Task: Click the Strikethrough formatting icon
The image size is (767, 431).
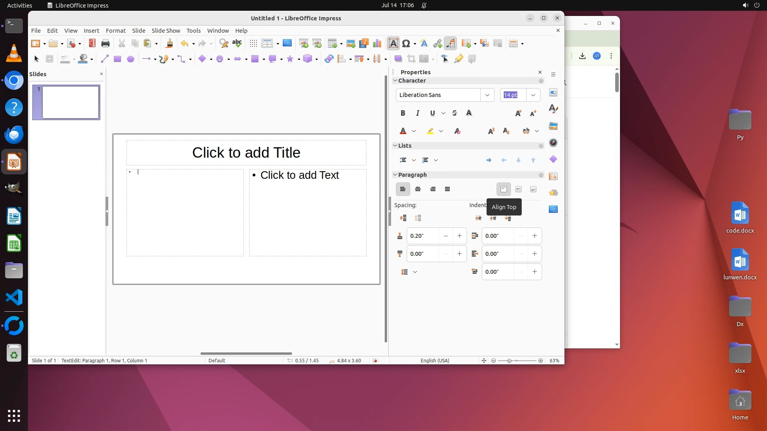Action: pos(454,113)
